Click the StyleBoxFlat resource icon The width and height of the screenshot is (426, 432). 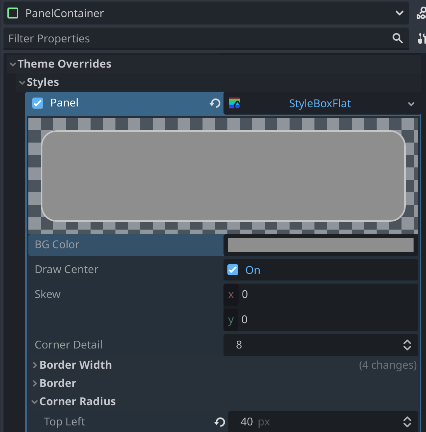click(235, 103)
